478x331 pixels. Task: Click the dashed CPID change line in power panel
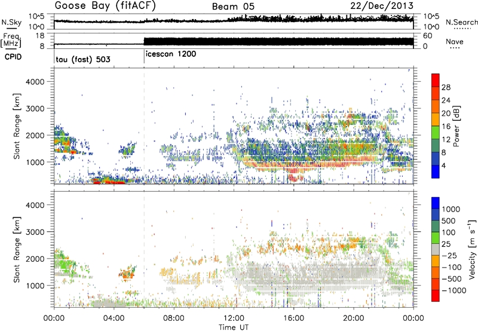pos(144,125)
